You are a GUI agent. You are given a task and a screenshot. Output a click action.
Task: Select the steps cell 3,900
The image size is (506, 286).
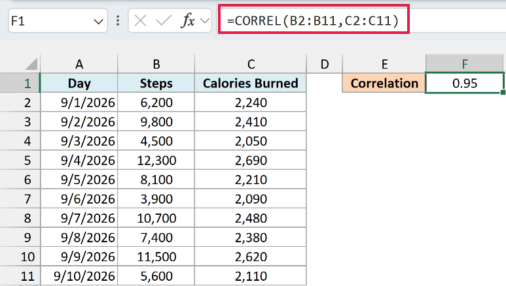[x=156, y=199]
